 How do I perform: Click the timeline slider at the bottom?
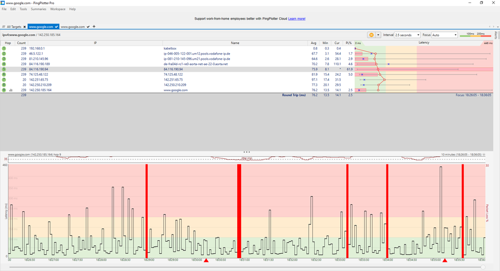click(245, 267)
